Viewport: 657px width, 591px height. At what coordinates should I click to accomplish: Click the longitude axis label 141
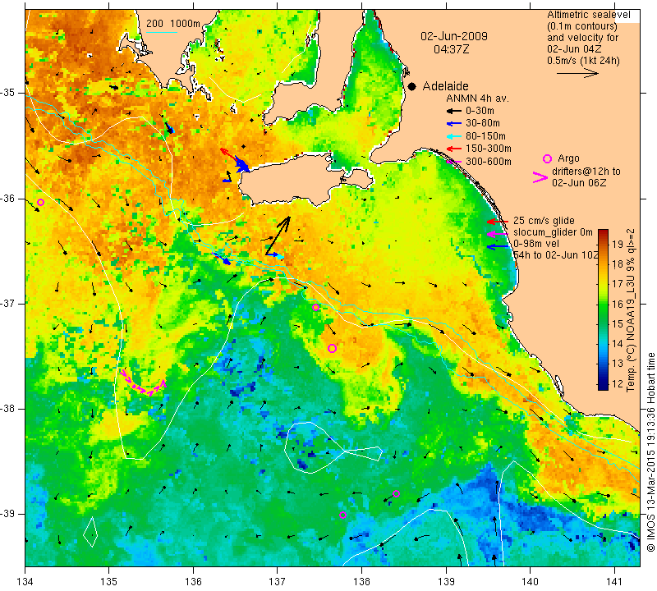point(614,582)
